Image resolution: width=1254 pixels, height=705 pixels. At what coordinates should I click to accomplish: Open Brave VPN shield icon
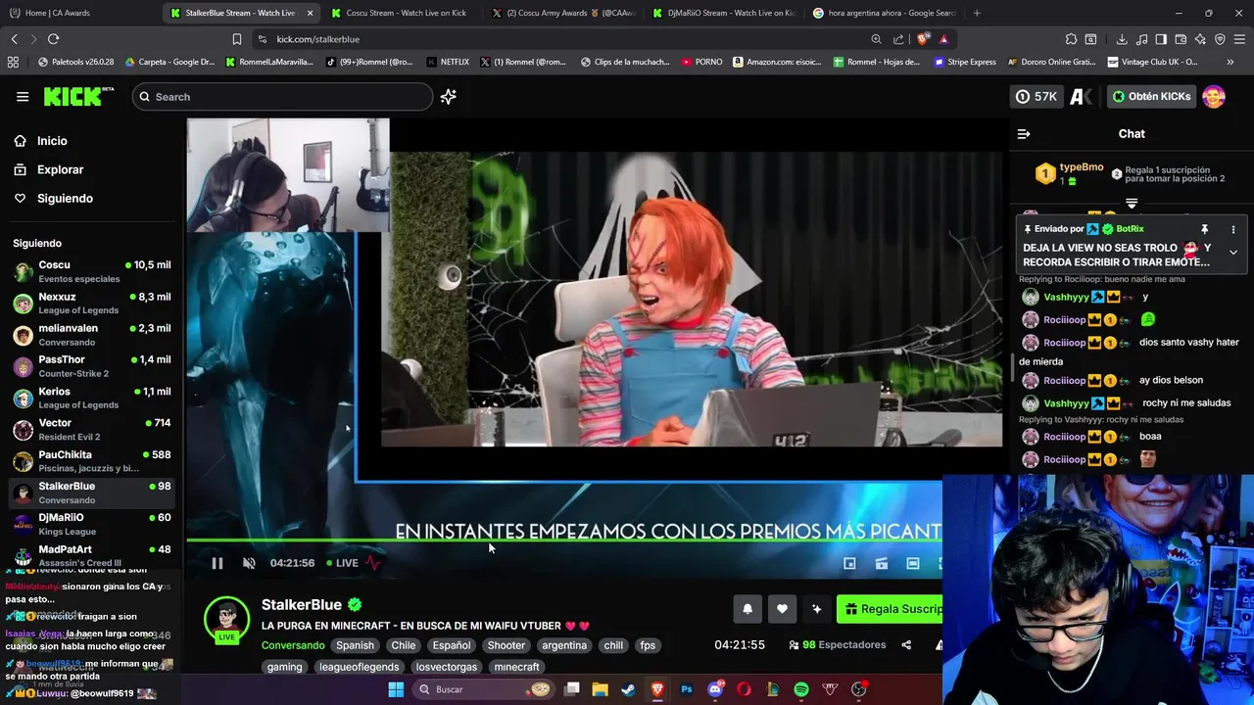[x=1220, y=39]
